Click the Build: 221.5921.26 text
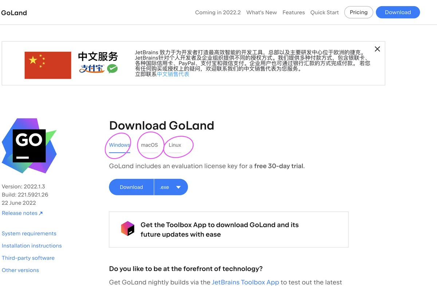The height and width of the screenshot is (288, 437). click(25, 195)
